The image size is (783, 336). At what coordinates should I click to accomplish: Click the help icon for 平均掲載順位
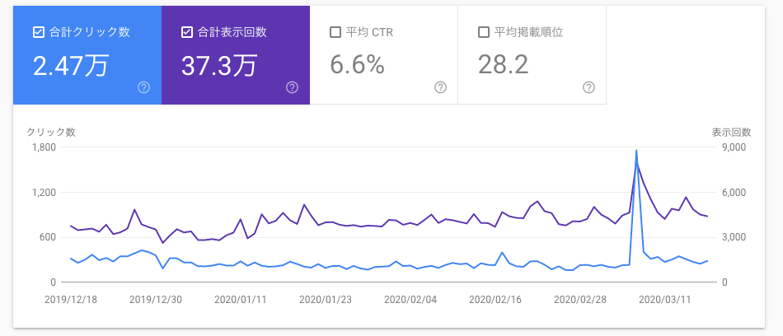point(588,87)
